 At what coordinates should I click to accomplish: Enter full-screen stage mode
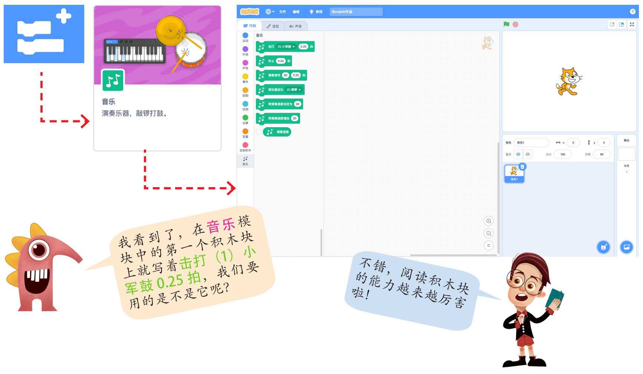[x=632, y=25]
